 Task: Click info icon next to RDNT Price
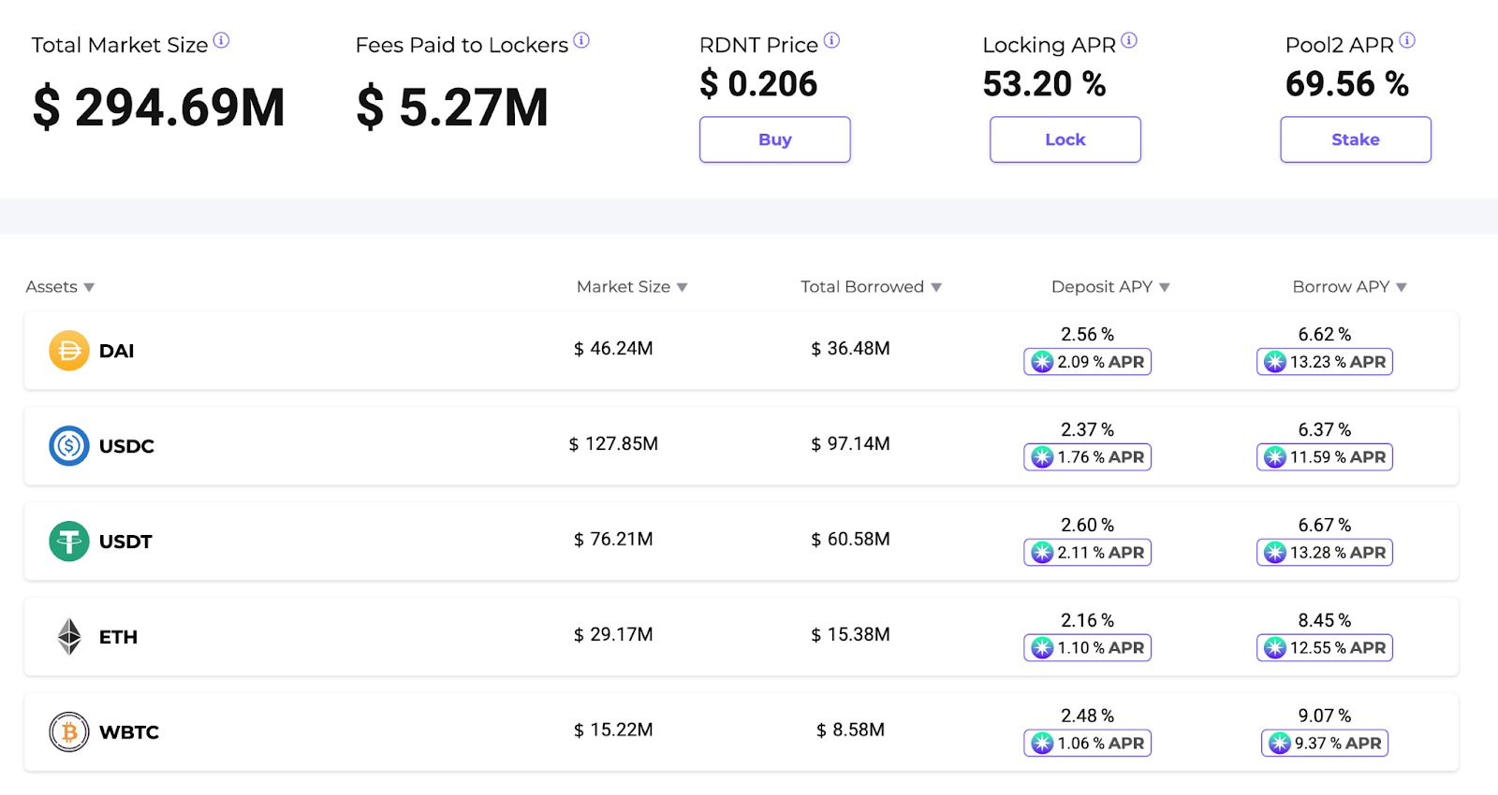[x=831, y=40]
